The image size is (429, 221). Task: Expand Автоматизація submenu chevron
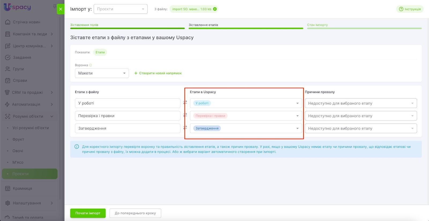coord(52,104)
